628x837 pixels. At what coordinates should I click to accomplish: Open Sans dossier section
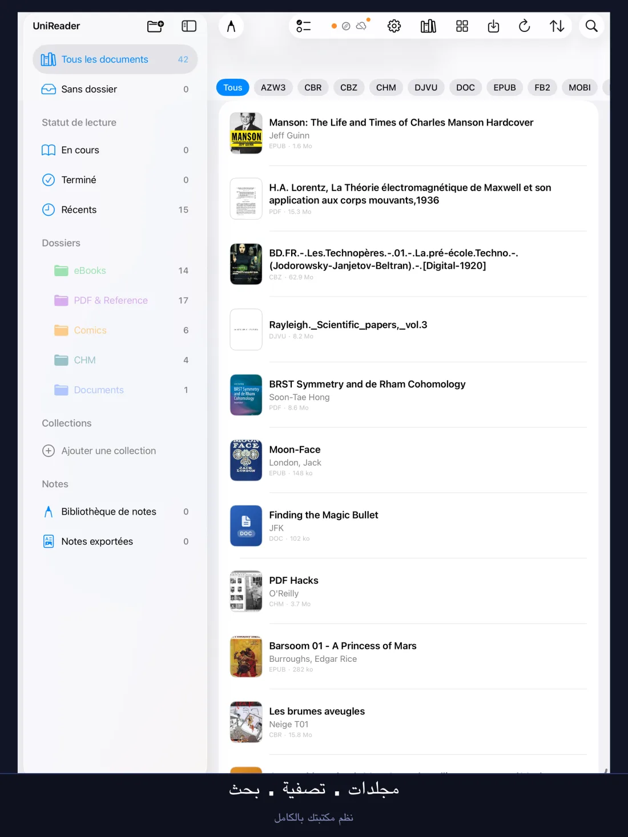point(115,89)
